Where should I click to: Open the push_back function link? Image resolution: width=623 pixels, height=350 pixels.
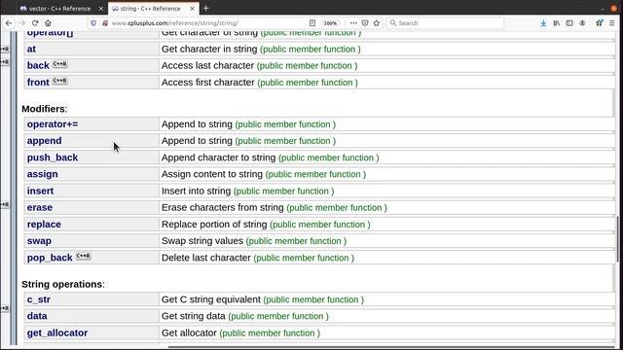pyautogui.click(x=53, y=157)
